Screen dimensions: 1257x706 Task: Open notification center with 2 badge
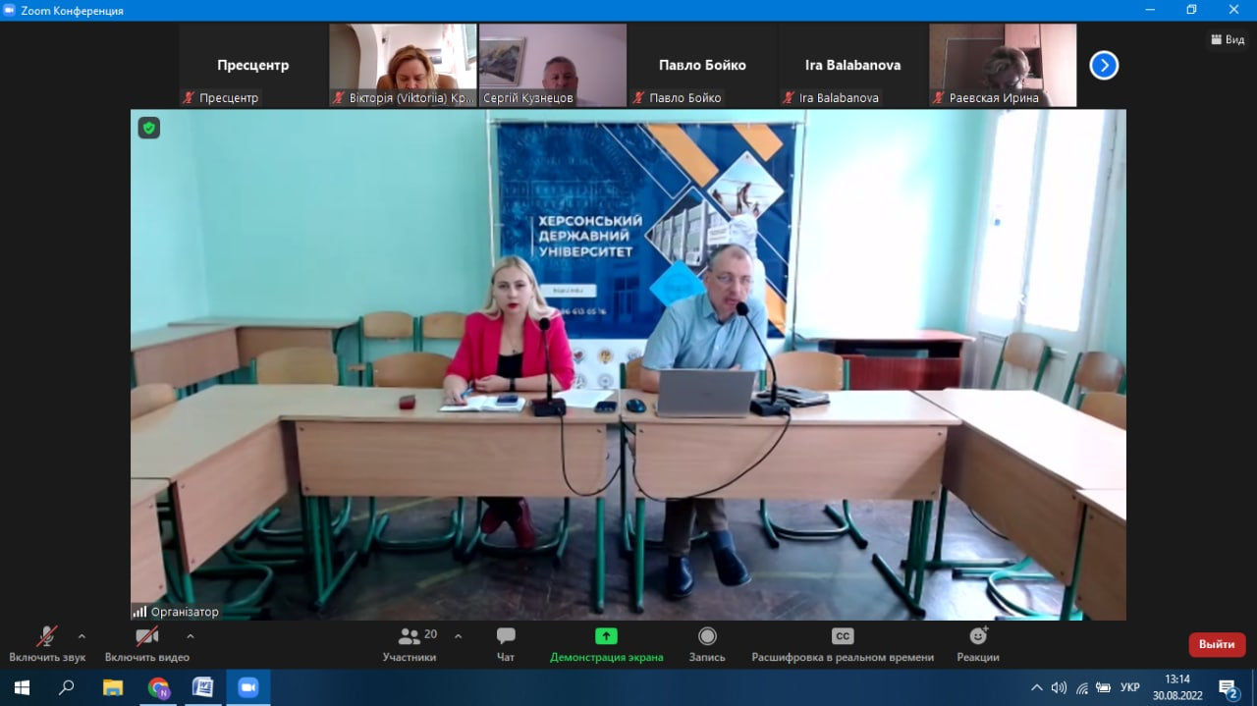(x=1228, y=688)
